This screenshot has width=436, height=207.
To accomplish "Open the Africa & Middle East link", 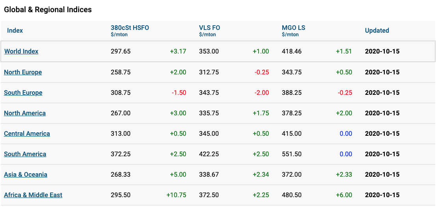I will point(33,195).
